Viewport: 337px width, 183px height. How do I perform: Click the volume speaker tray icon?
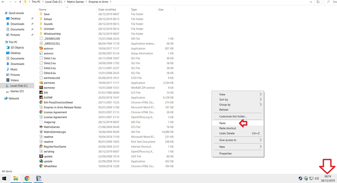pos(317,178)
